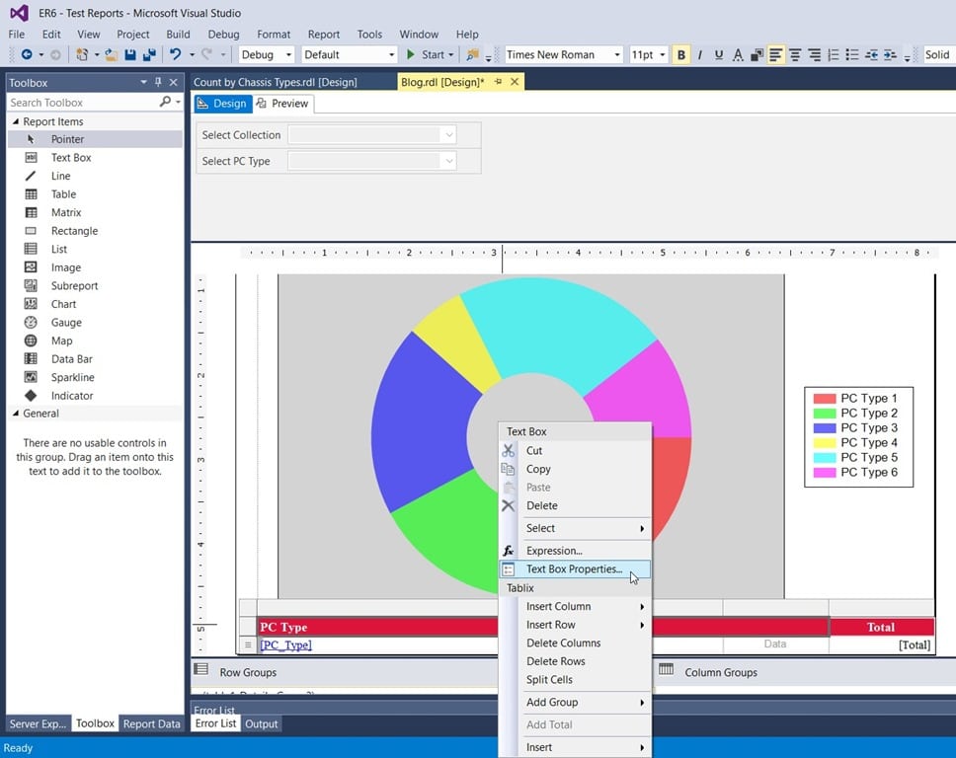The height and width of the screenshot is (758, 956).
Task: Decrease the indent level
Action: pyautogui.click(x=871, y=55)
